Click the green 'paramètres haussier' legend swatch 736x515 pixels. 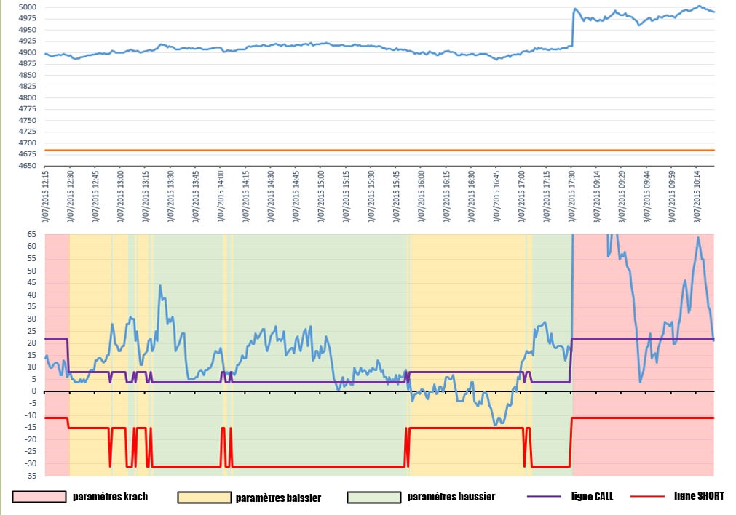[374, 498]
